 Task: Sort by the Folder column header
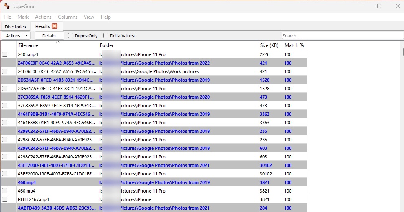(178, 45)
